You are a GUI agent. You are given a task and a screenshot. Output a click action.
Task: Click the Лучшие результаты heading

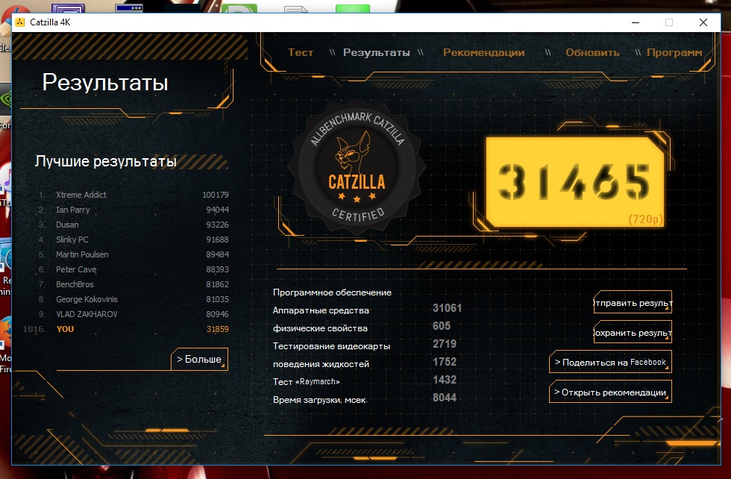106,161
